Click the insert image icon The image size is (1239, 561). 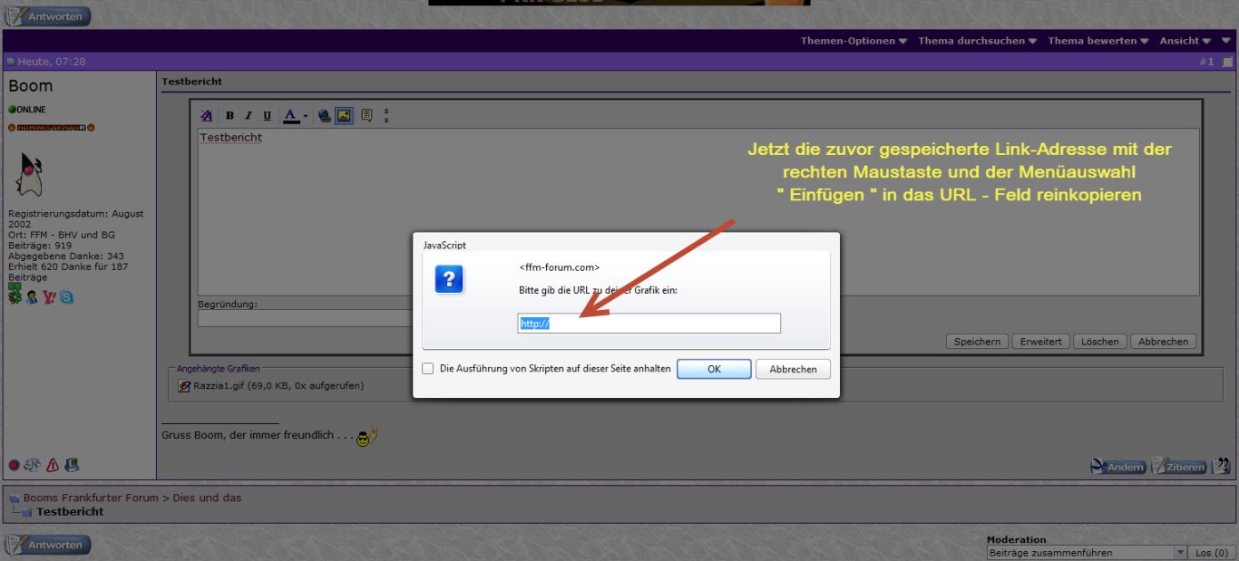344,116
